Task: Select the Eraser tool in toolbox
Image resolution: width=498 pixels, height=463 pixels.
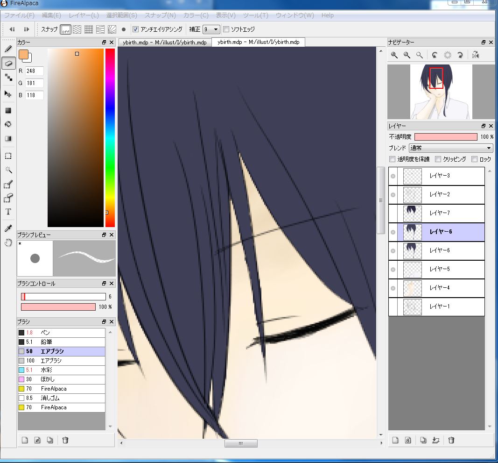Action: 8,63
